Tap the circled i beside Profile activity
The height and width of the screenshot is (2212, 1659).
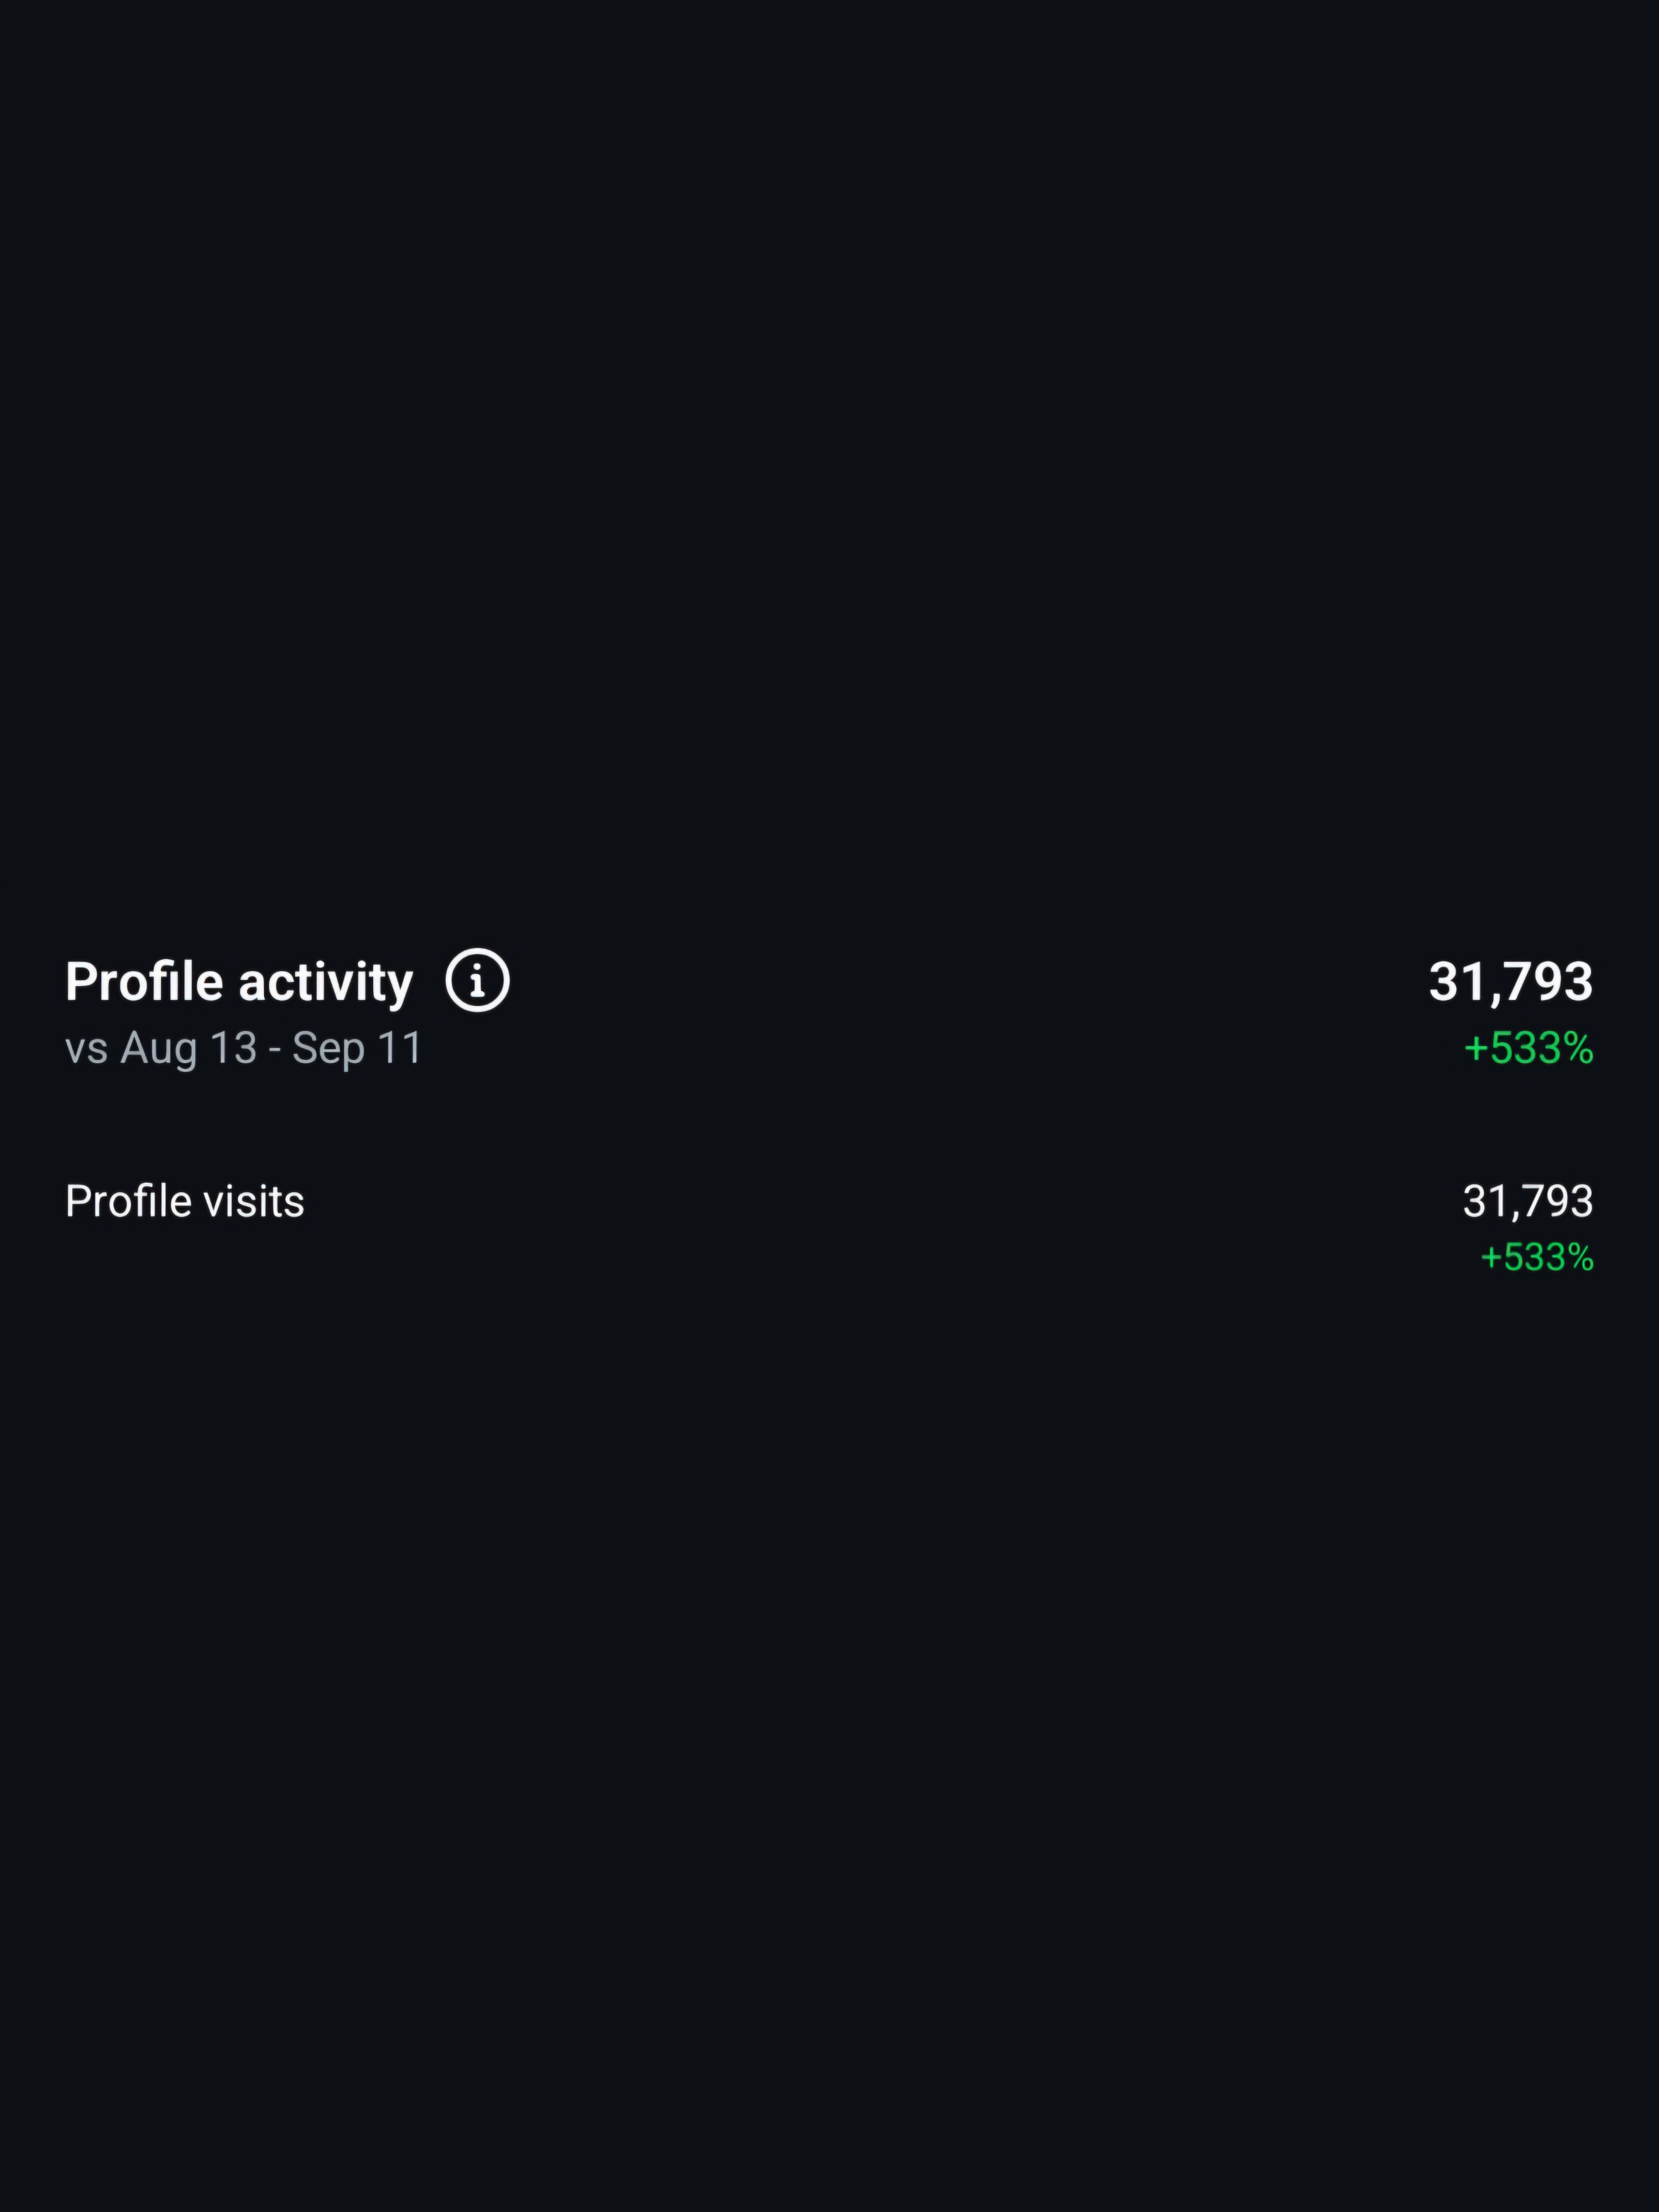coord(477,980)
